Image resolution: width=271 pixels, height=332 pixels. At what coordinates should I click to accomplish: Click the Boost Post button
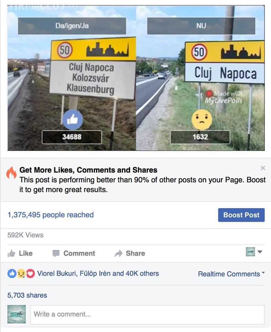pos(241,215)
